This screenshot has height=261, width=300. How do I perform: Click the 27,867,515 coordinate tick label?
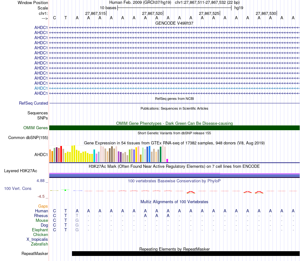95,13
